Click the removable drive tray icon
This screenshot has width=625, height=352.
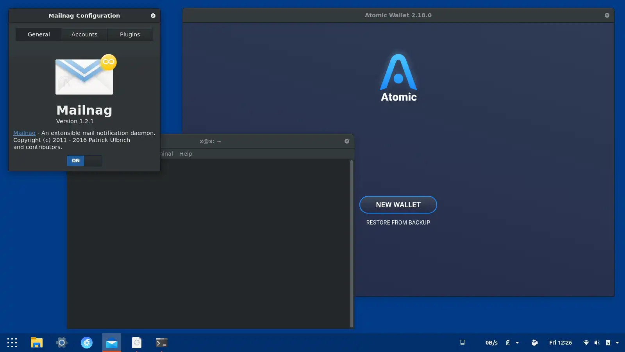[462, 343]
